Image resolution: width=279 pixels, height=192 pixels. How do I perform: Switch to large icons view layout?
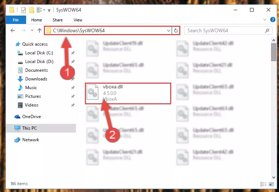pos(271,184)
